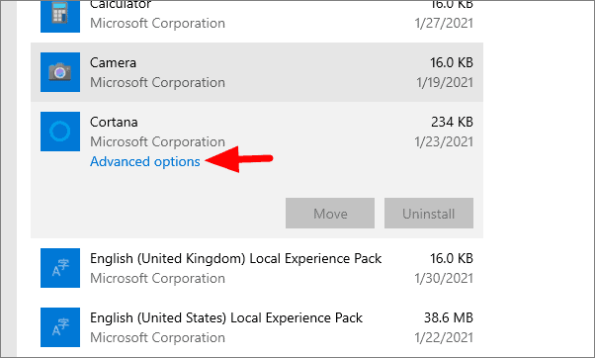Click the Cortana app title
This screenshot has width=595, height=358.
click(114, 122)
